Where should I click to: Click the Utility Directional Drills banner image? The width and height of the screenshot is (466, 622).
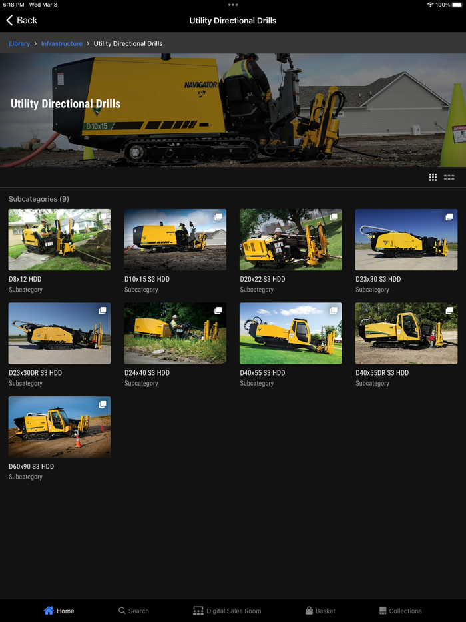tap(233, 111)
